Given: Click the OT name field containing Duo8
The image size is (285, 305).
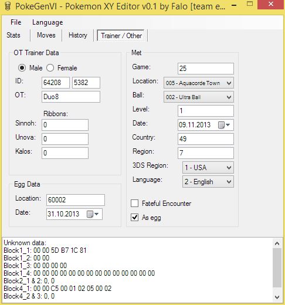Looking at the screenshot, I should coord(71,97).
